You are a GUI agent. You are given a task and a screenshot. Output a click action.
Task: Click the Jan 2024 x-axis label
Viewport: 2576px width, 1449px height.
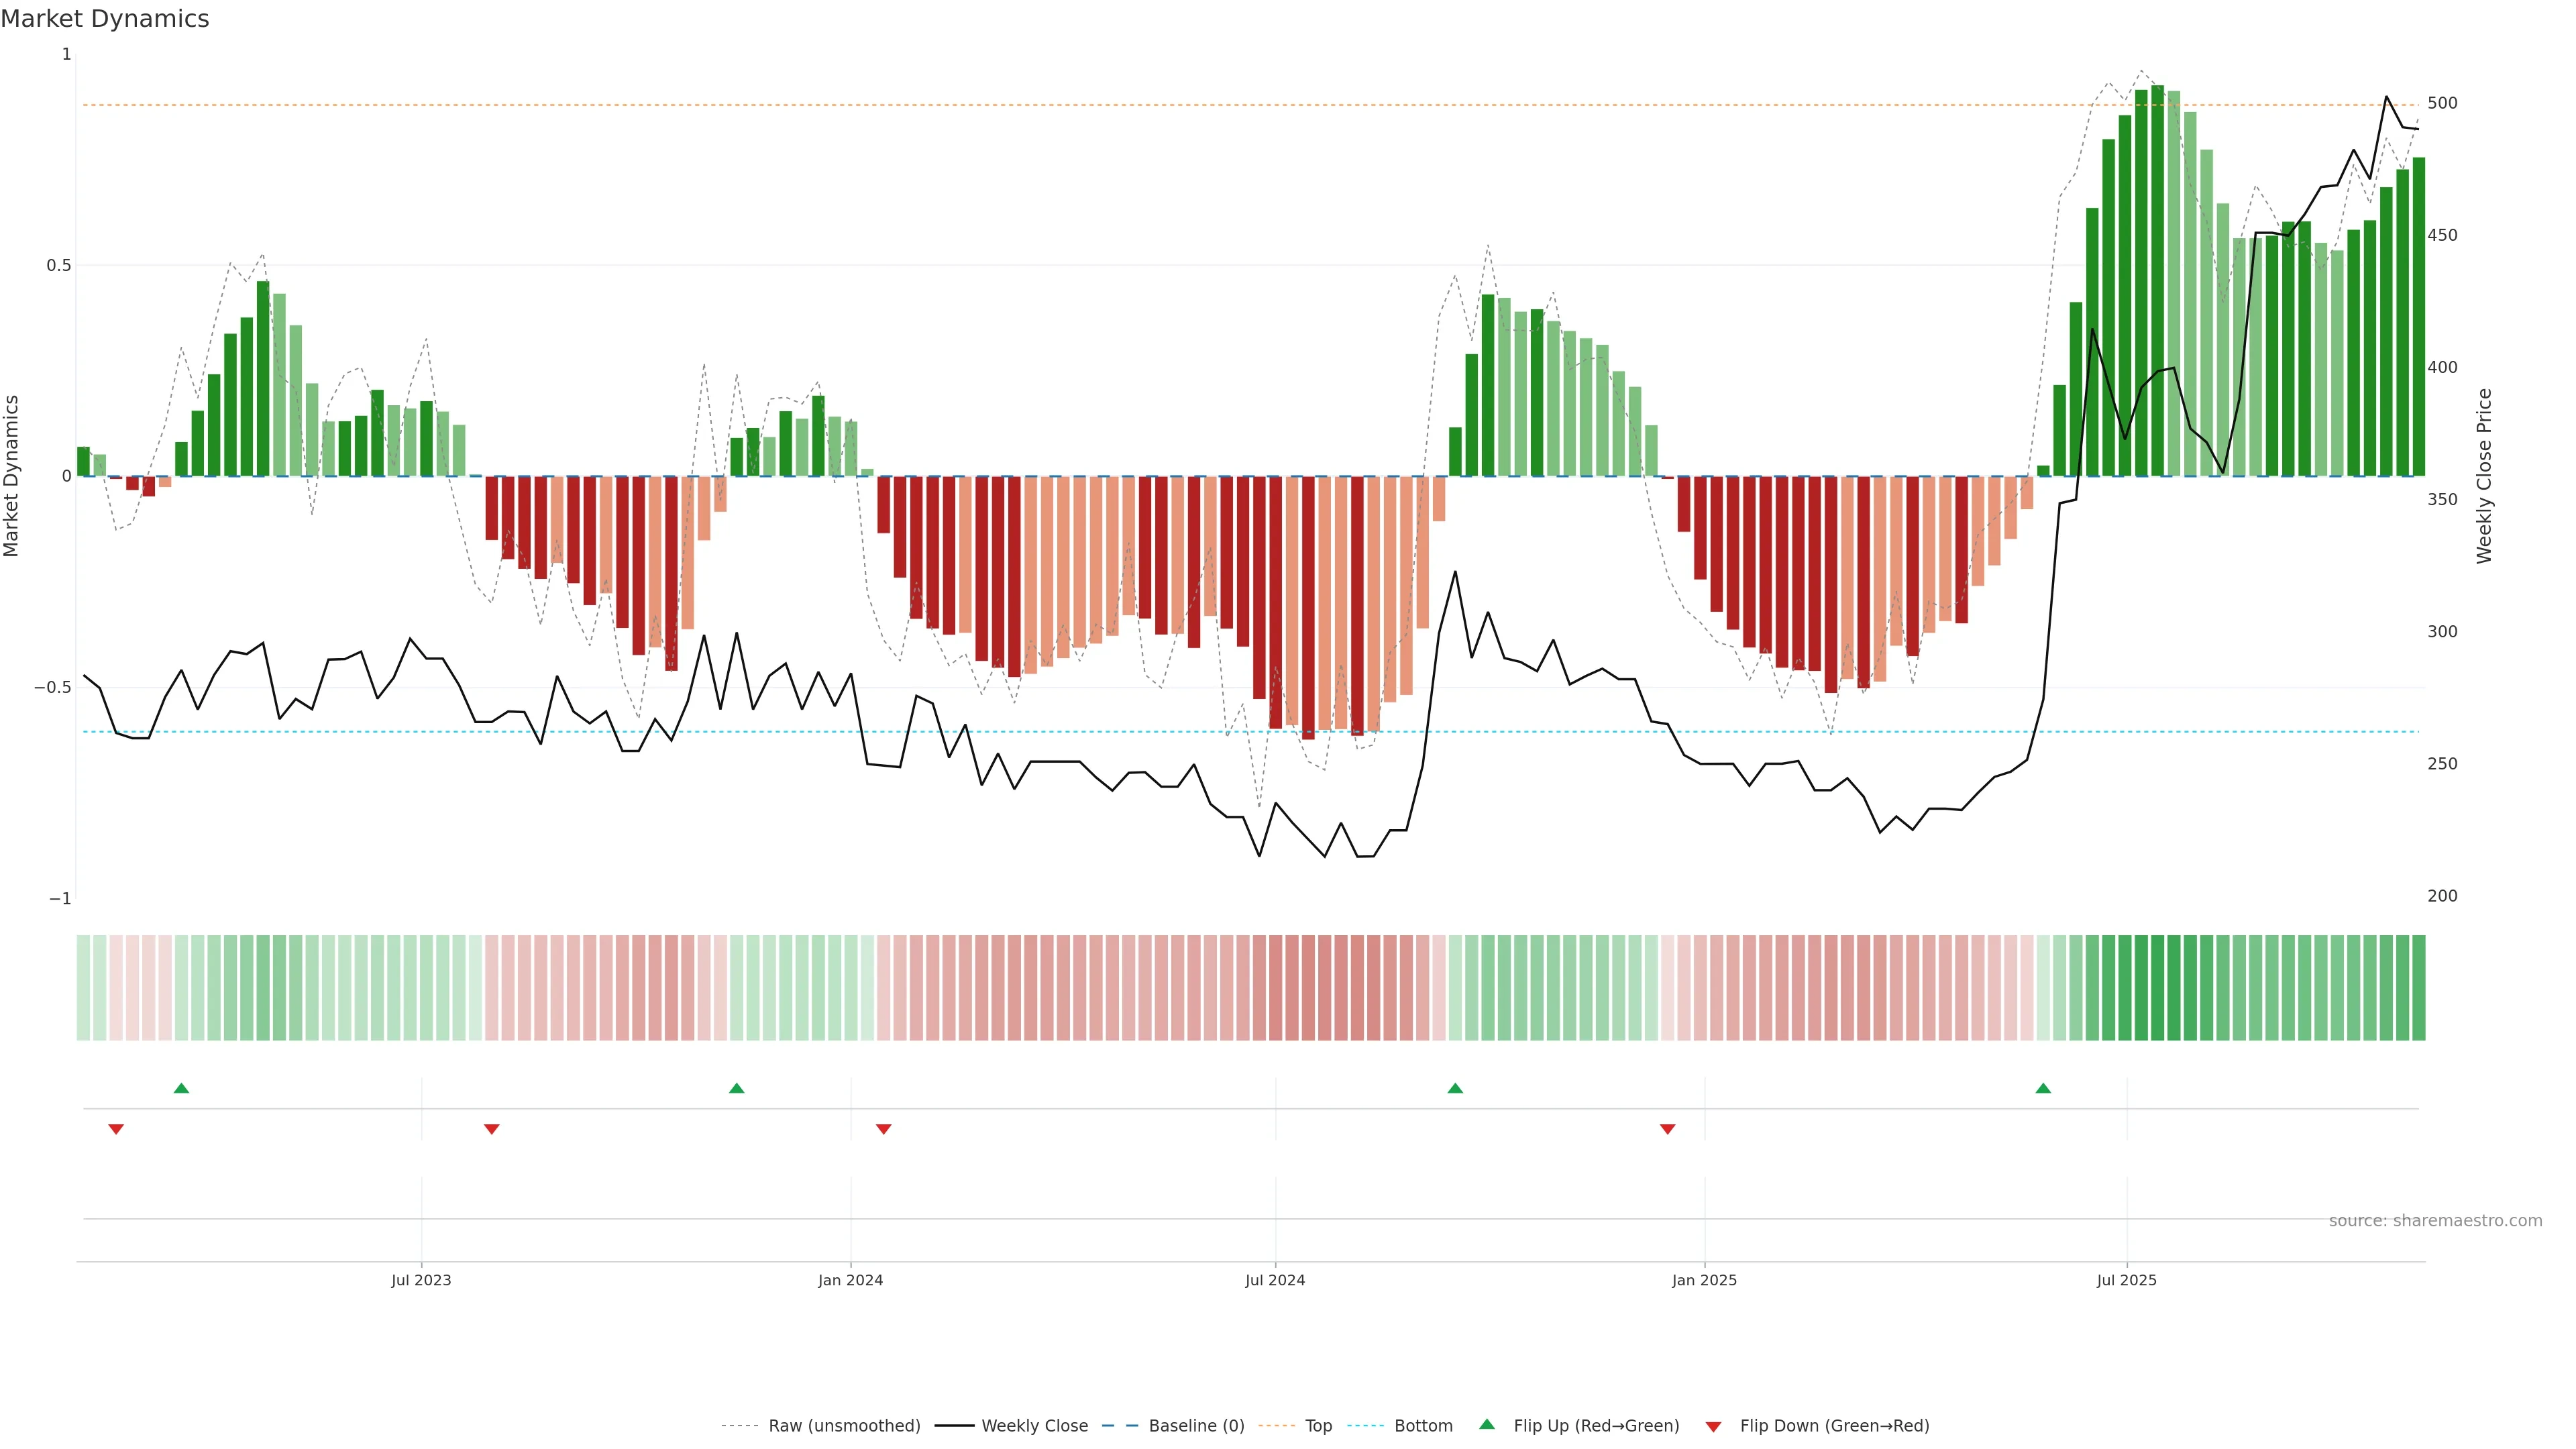click(x=850, y=1280)
